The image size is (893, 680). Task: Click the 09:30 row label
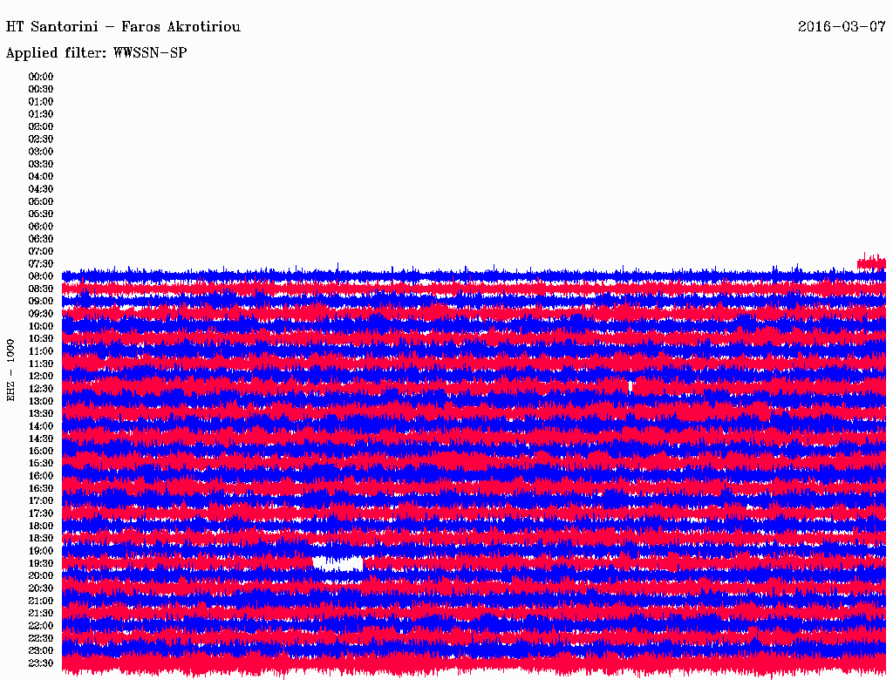pyautogui.click(x=41, y=314)
